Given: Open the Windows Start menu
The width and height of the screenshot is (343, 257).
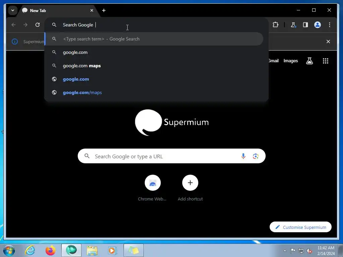Looking at the screenshot, I should tap(9, 250).
